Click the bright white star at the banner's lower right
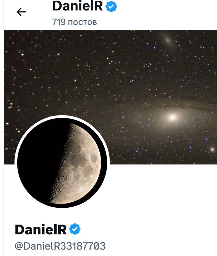Screen dimensions: 217x256 point(212,149)
